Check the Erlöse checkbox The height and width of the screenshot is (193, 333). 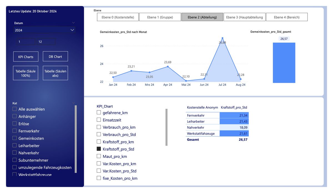pos(14,123)
